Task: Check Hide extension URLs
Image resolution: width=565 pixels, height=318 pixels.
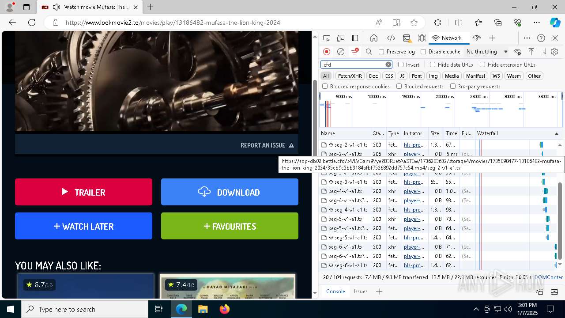Action: tap(482, 64)
